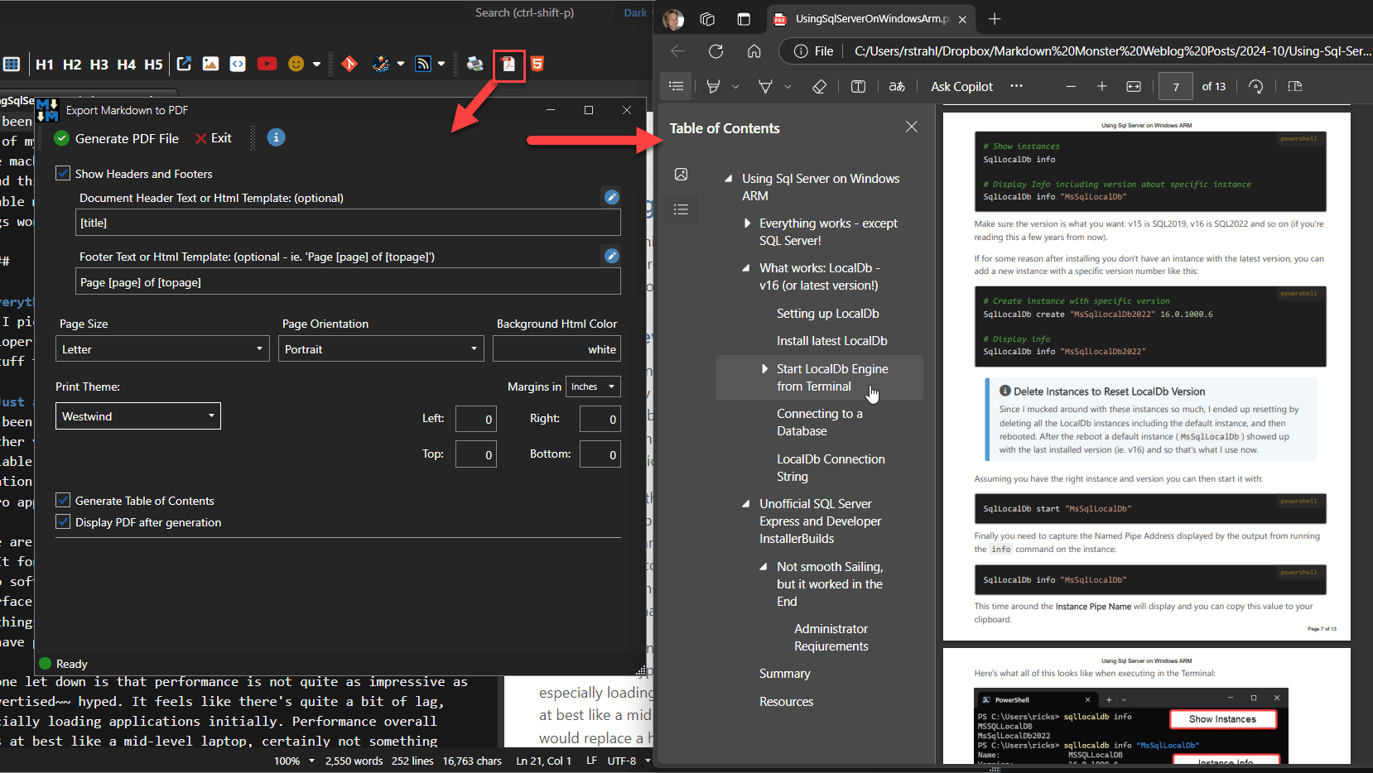Apply H1 heading from the toolbar
This screenshot has height=773, width=1373.
point(45,64)
